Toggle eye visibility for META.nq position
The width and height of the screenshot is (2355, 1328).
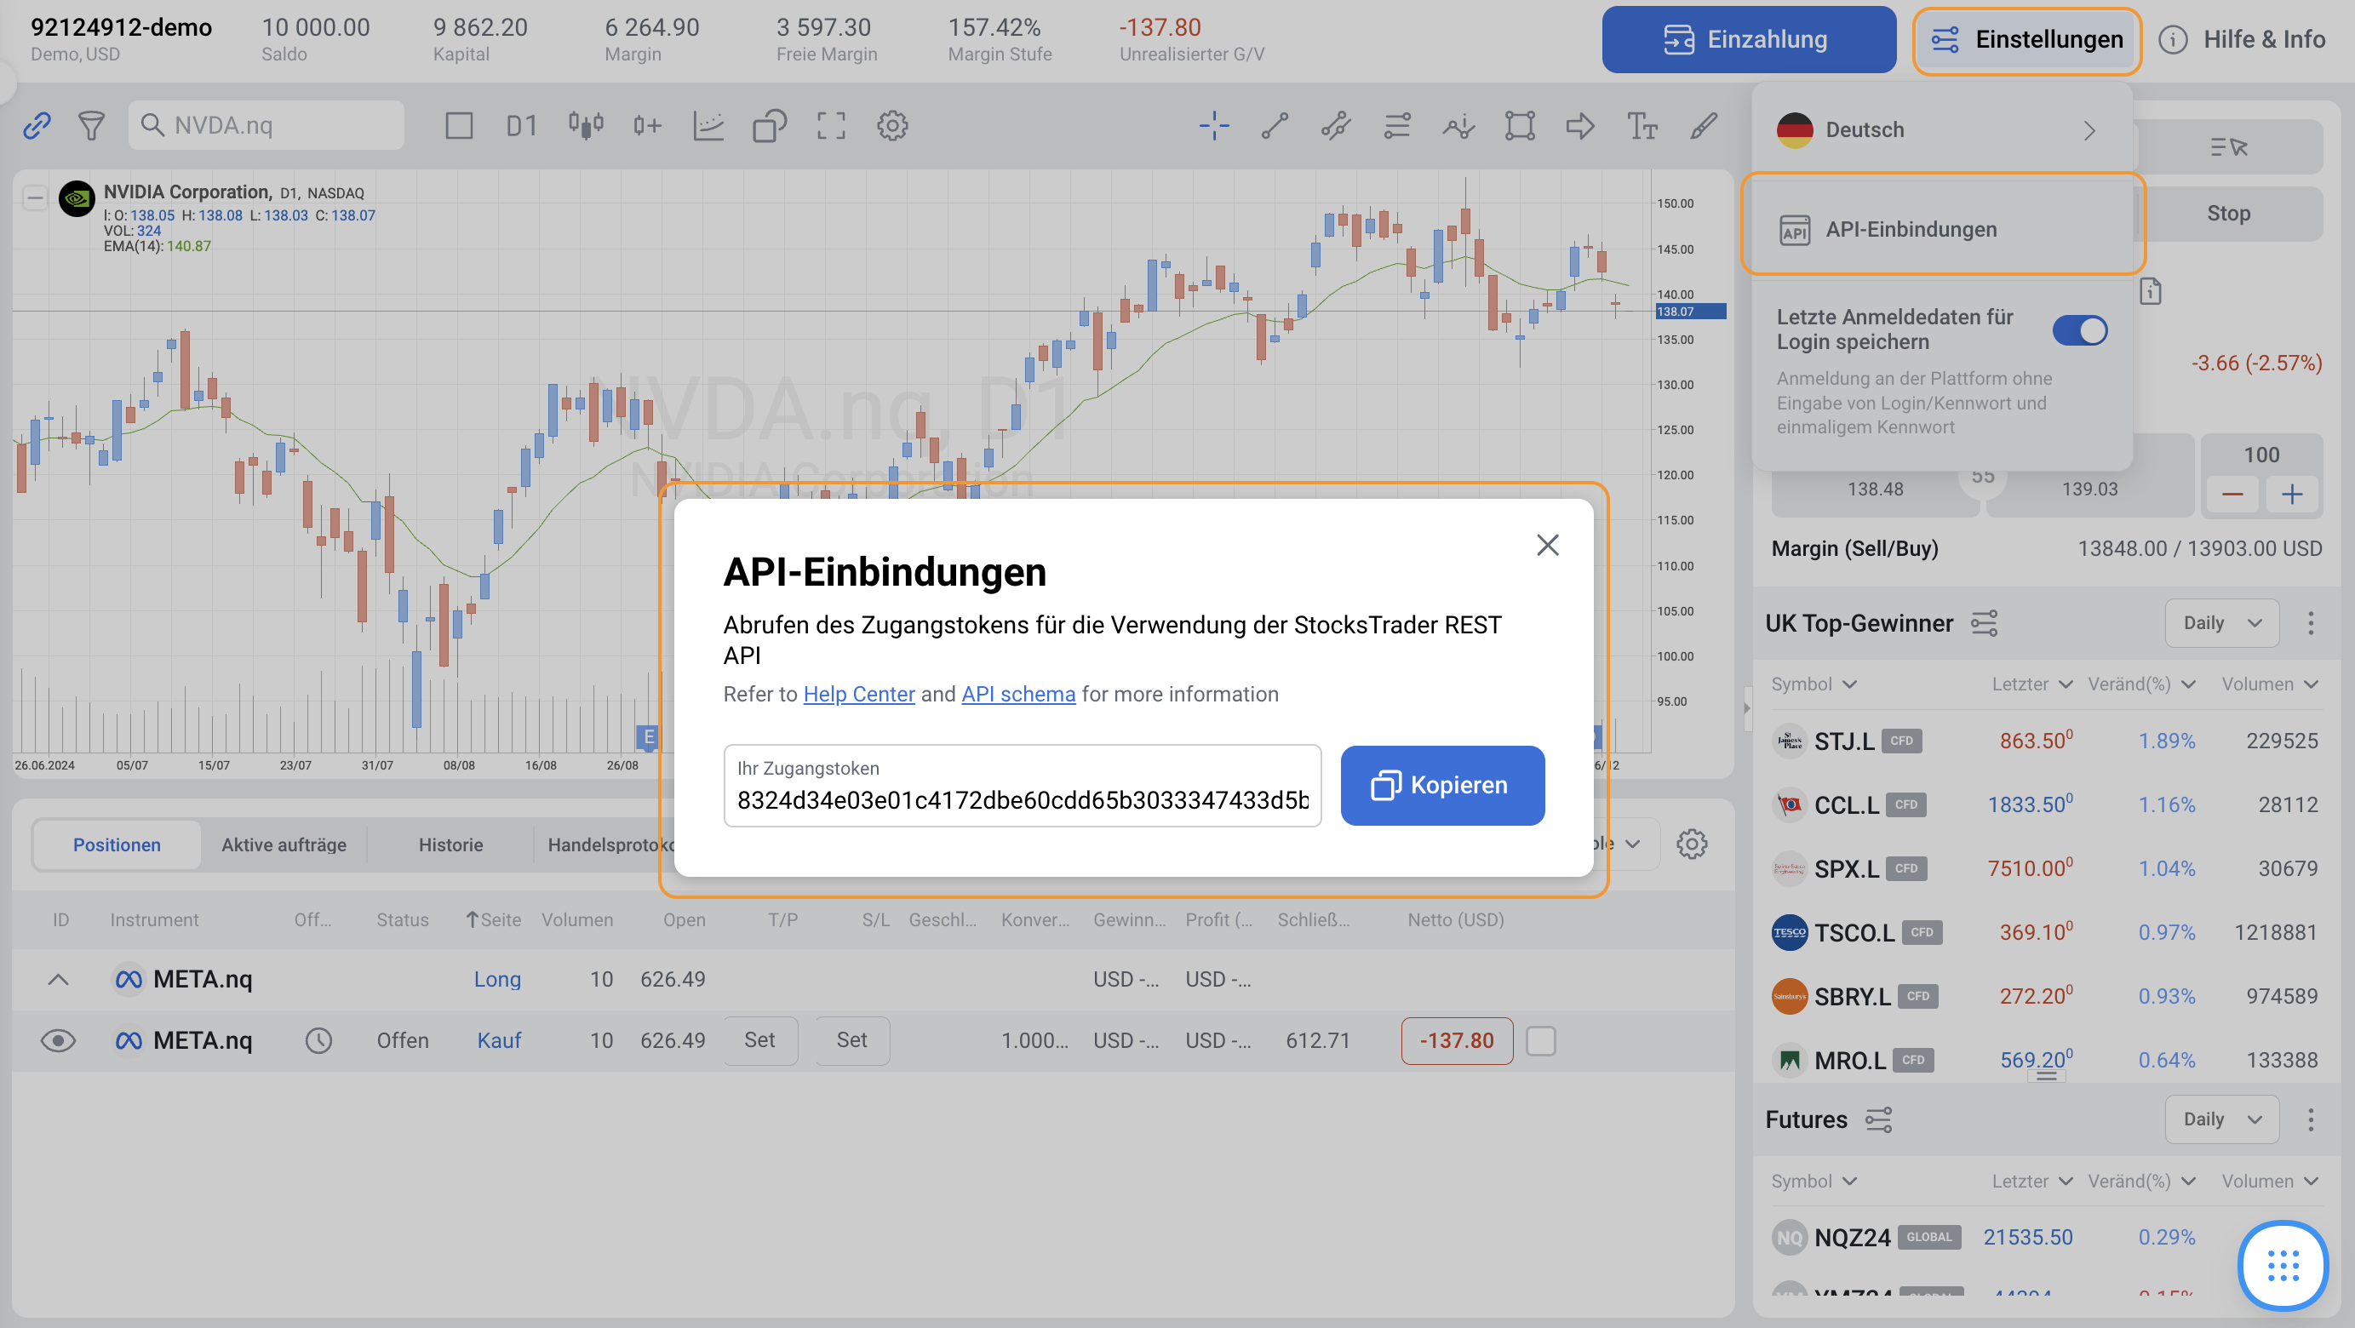click(58, 1040)
